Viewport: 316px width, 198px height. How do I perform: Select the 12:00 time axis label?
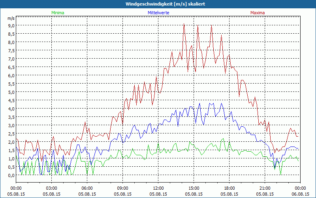point(158,188)
